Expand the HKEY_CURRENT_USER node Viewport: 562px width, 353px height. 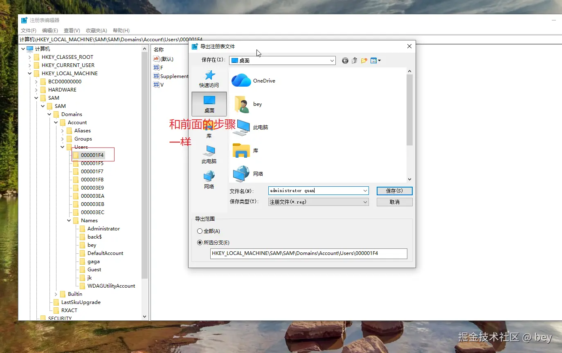[x=30, y=65]
